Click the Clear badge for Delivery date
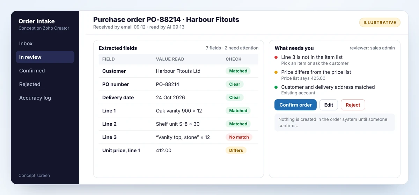 235,97
